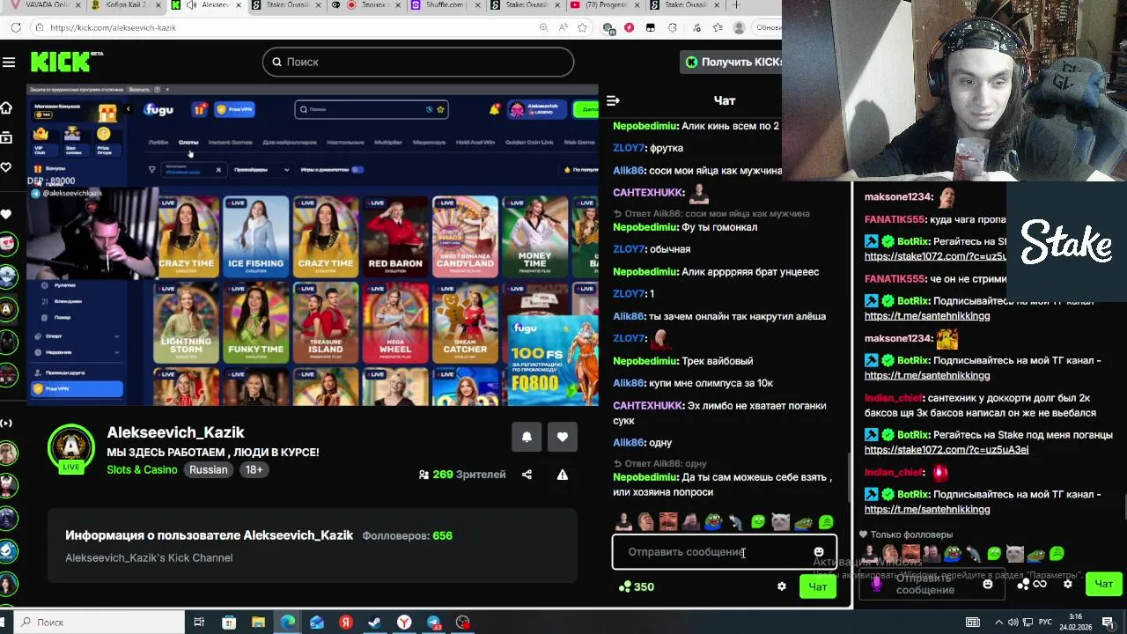Open first t.me/santehnikkingg link in right chat
This screenshot has height=634, width=1127.
[927, 316]
